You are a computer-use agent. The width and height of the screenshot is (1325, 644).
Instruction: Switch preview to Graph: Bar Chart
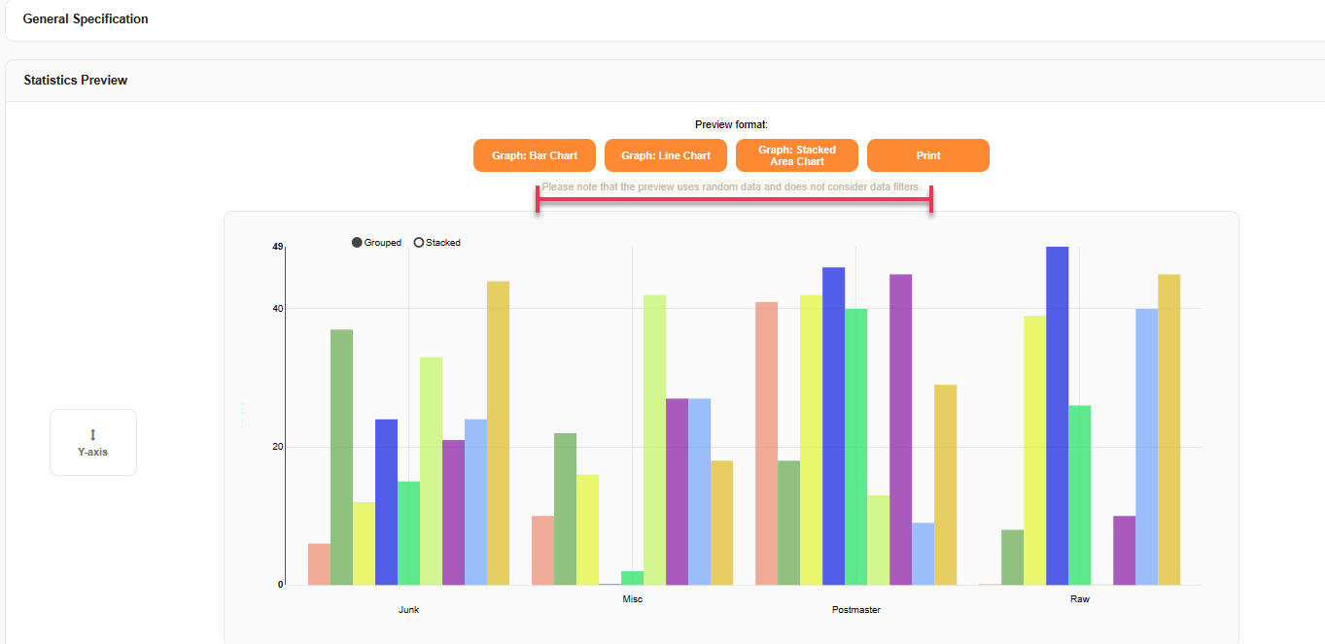click(534, 155)
